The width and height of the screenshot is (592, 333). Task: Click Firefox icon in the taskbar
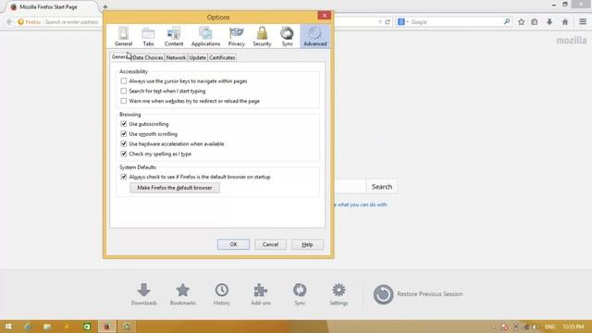click(x=107, y=327)
